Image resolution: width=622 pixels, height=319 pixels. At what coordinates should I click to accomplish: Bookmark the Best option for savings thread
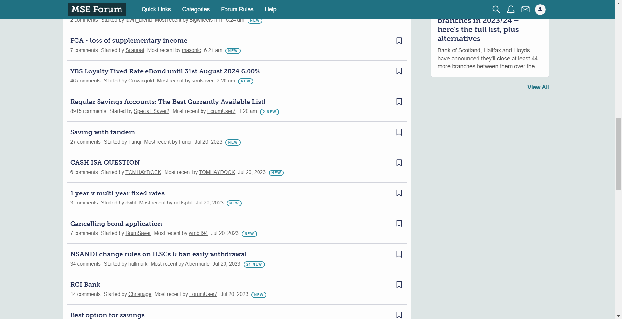point(399,315)
